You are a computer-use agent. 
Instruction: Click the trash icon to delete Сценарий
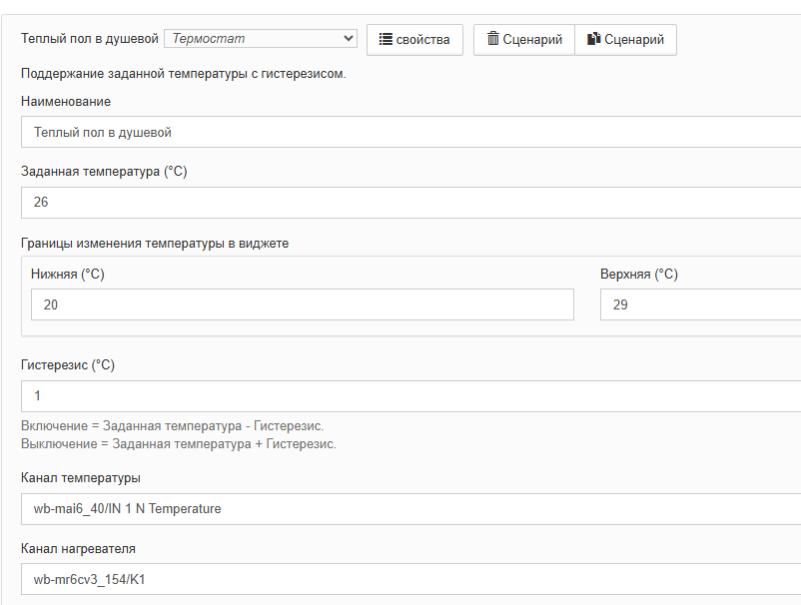(493, 39)
